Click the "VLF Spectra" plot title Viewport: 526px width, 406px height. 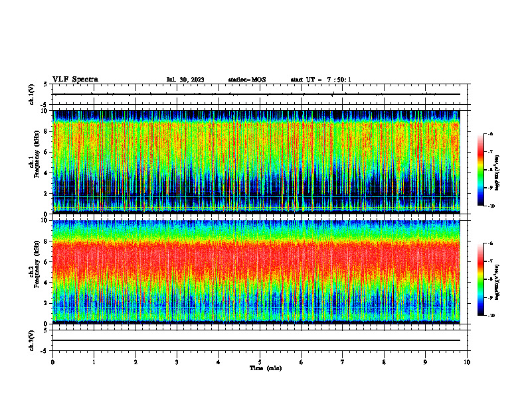pos(75,80)
